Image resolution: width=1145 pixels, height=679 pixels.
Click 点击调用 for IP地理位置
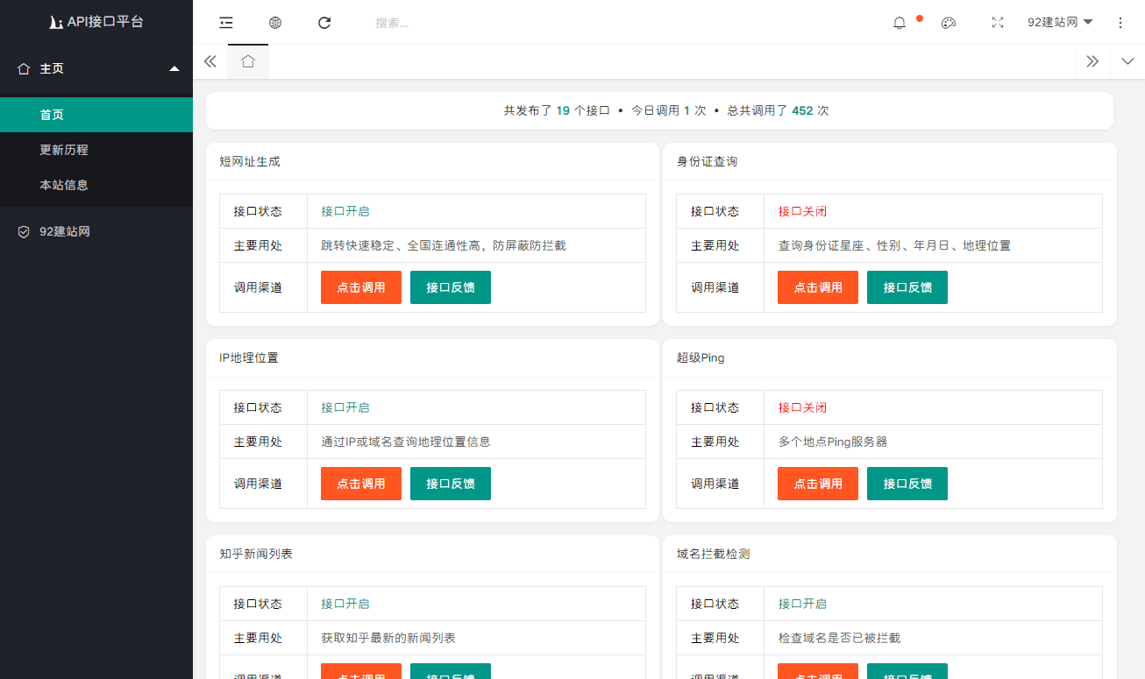click(x=361, y=484)
